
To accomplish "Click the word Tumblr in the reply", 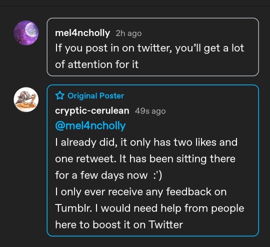I will (x=73, y=208).
